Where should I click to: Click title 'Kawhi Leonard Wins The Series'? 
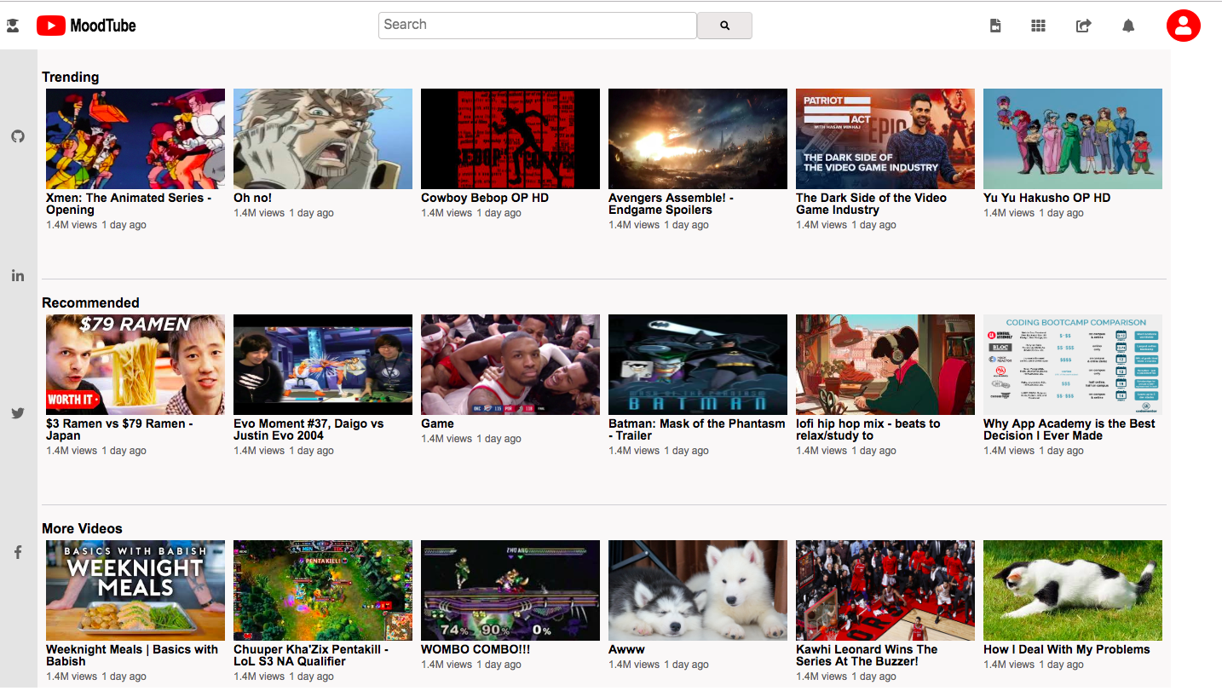(x=867, y=655)
